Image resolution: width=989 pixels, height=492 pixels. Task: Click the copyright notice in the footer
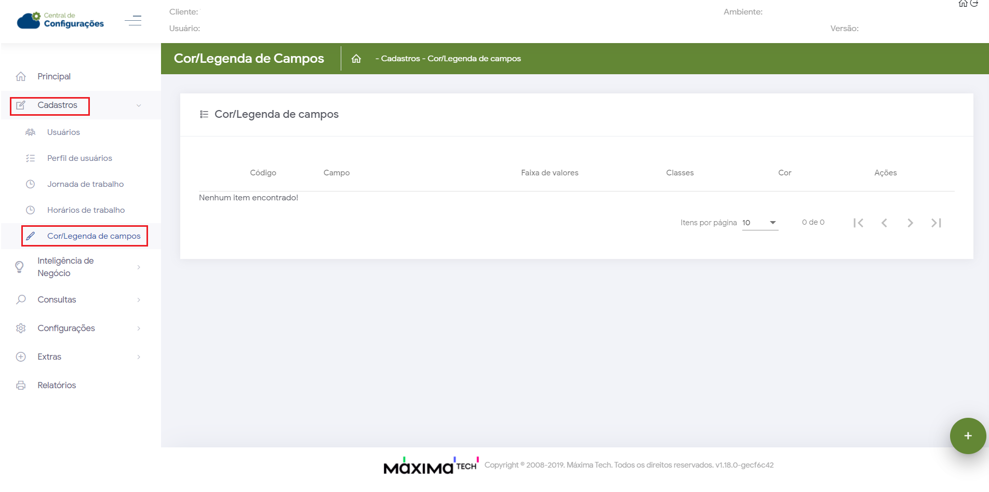(629, 465)
